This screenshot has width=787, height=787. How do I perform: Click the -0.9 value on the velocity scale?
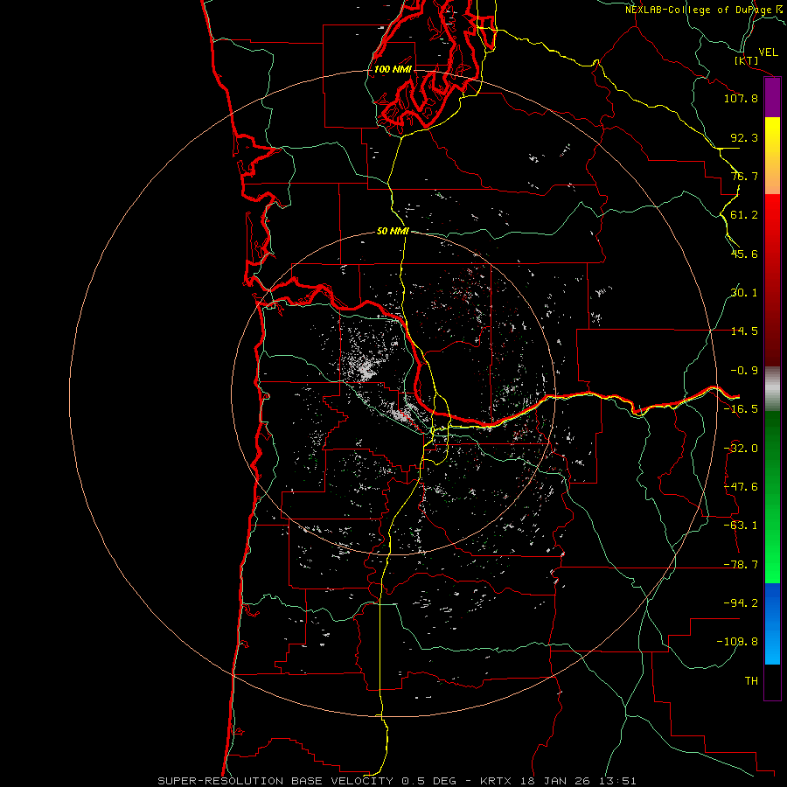(744, 371)
